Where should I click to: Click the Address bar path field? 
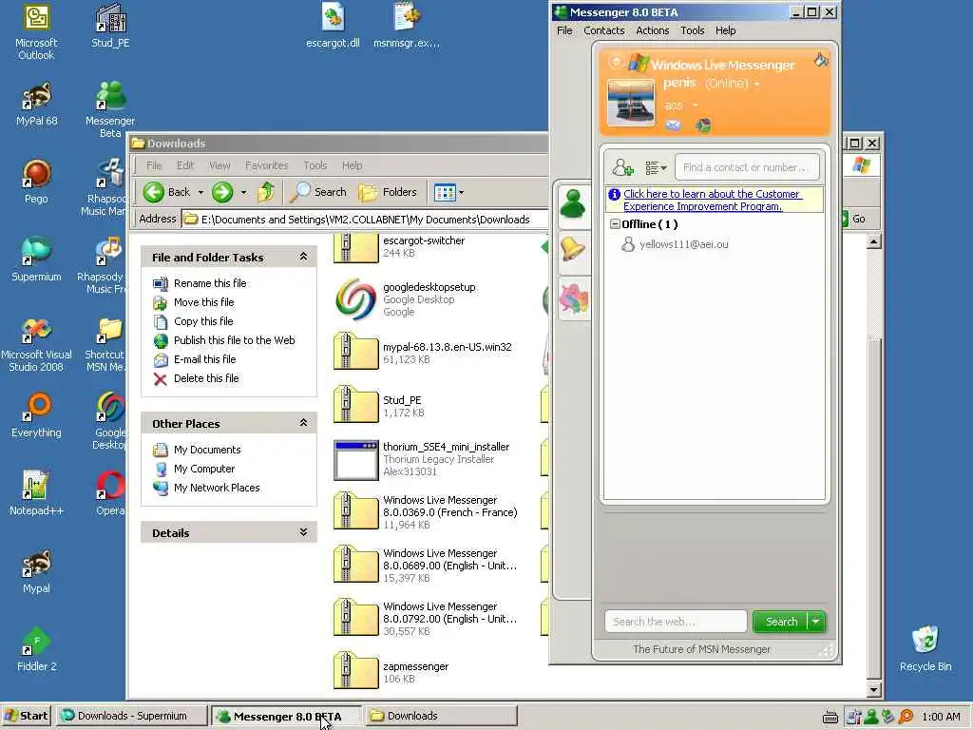[366, 220]
